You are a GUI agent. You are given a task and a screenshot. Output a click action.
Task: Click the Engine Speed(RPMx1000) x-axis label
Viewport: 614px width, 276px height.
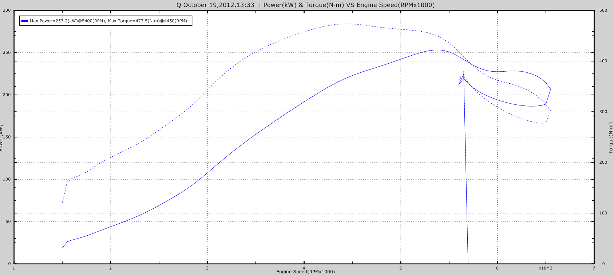305,272
